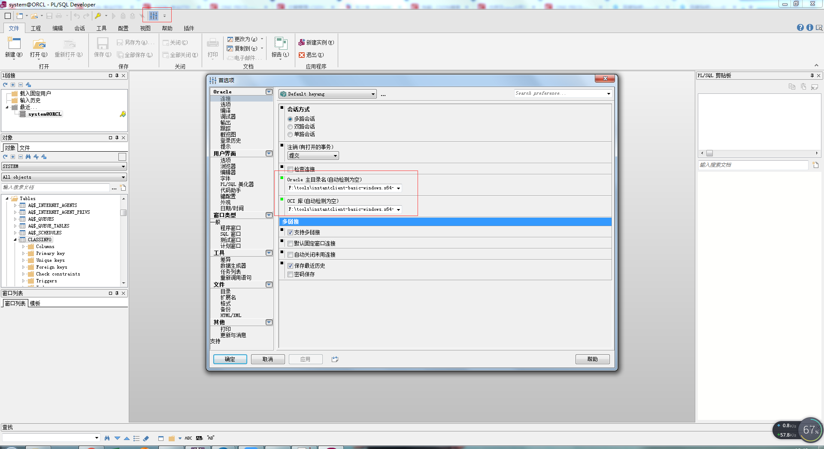Click the find previous up-arrow icon
Image resolution: width=824 pixels, height=449 pixels.
[127, 438]
